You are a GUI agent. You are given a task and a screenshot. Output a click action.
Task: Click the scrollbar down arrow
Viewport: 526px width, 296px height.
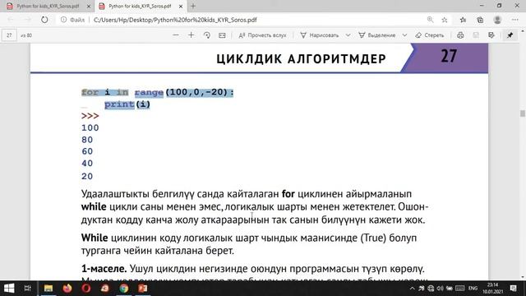pyautogui.click(x=523, y=277)
